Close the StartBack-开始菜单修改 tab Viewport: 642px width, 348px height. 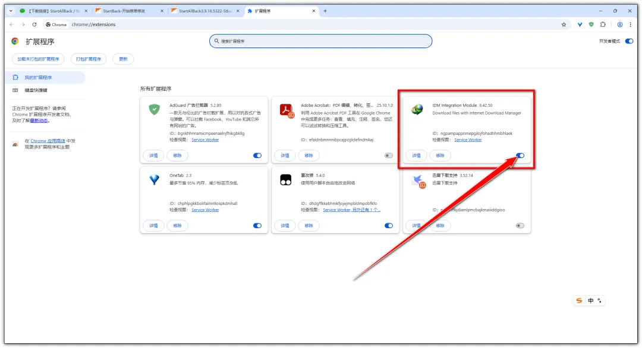click(162, 11)
